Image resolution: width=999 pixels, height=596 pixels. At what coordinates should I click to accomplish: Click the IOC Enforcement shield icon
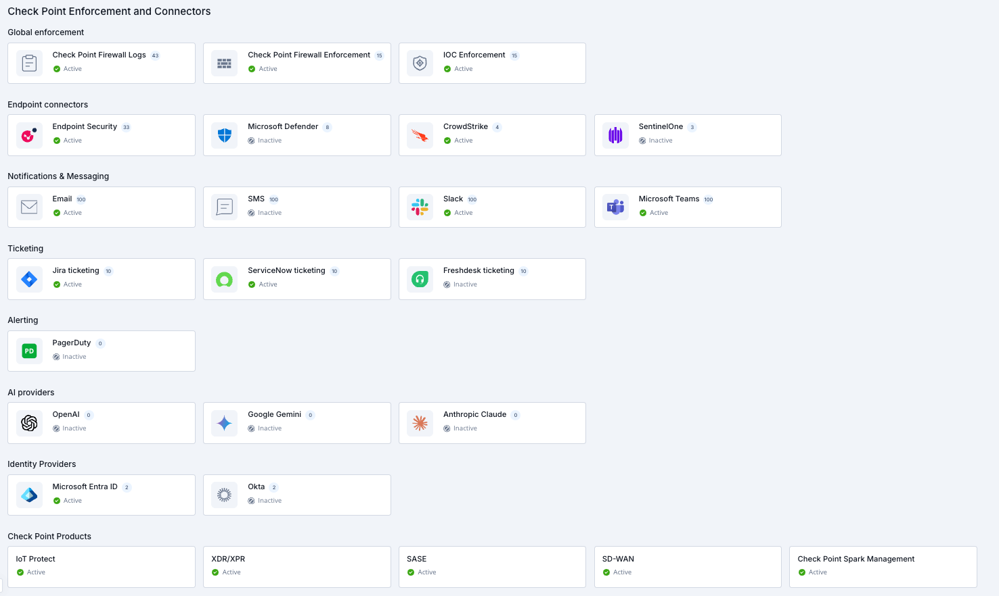420,64
